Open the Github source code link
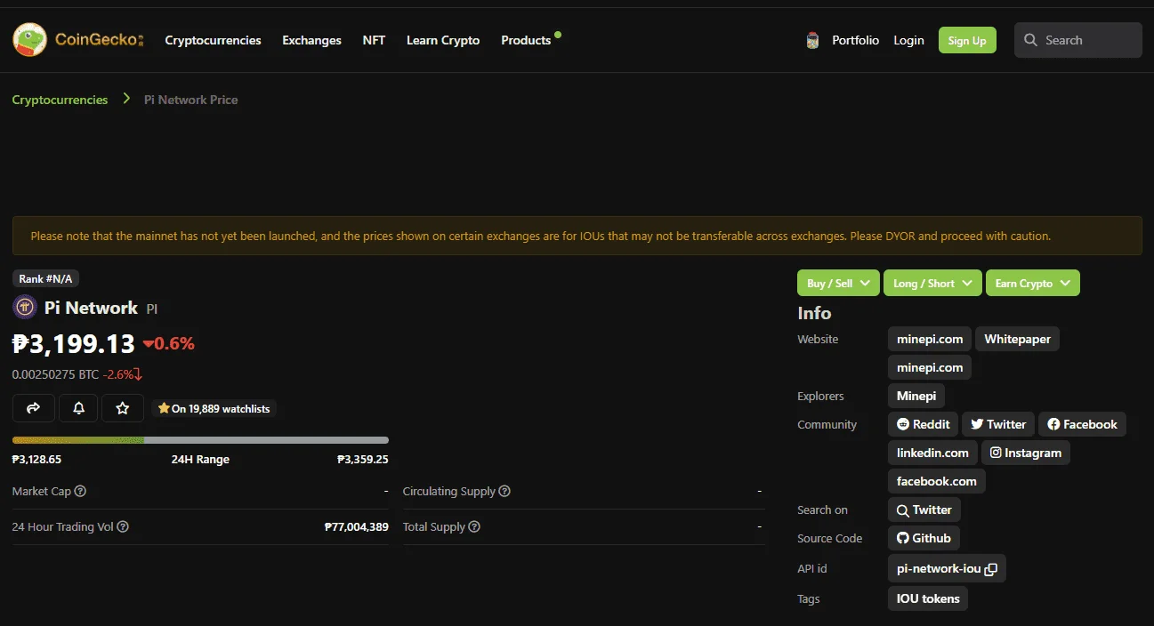Image resolution: width=1154 pixels, height=626 pixels. click(924, 538)
